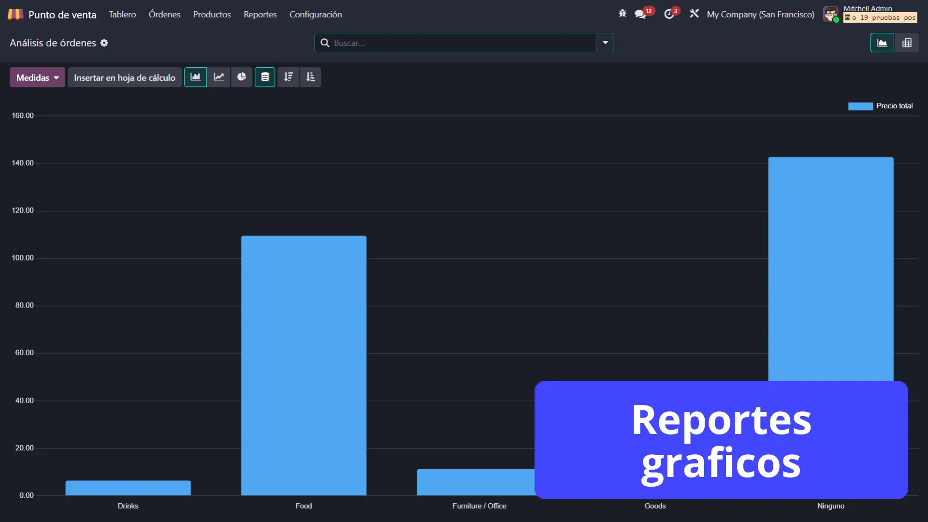Click Insertar en hoja de cálculo
Screen dimensions: 928x522
124,77
